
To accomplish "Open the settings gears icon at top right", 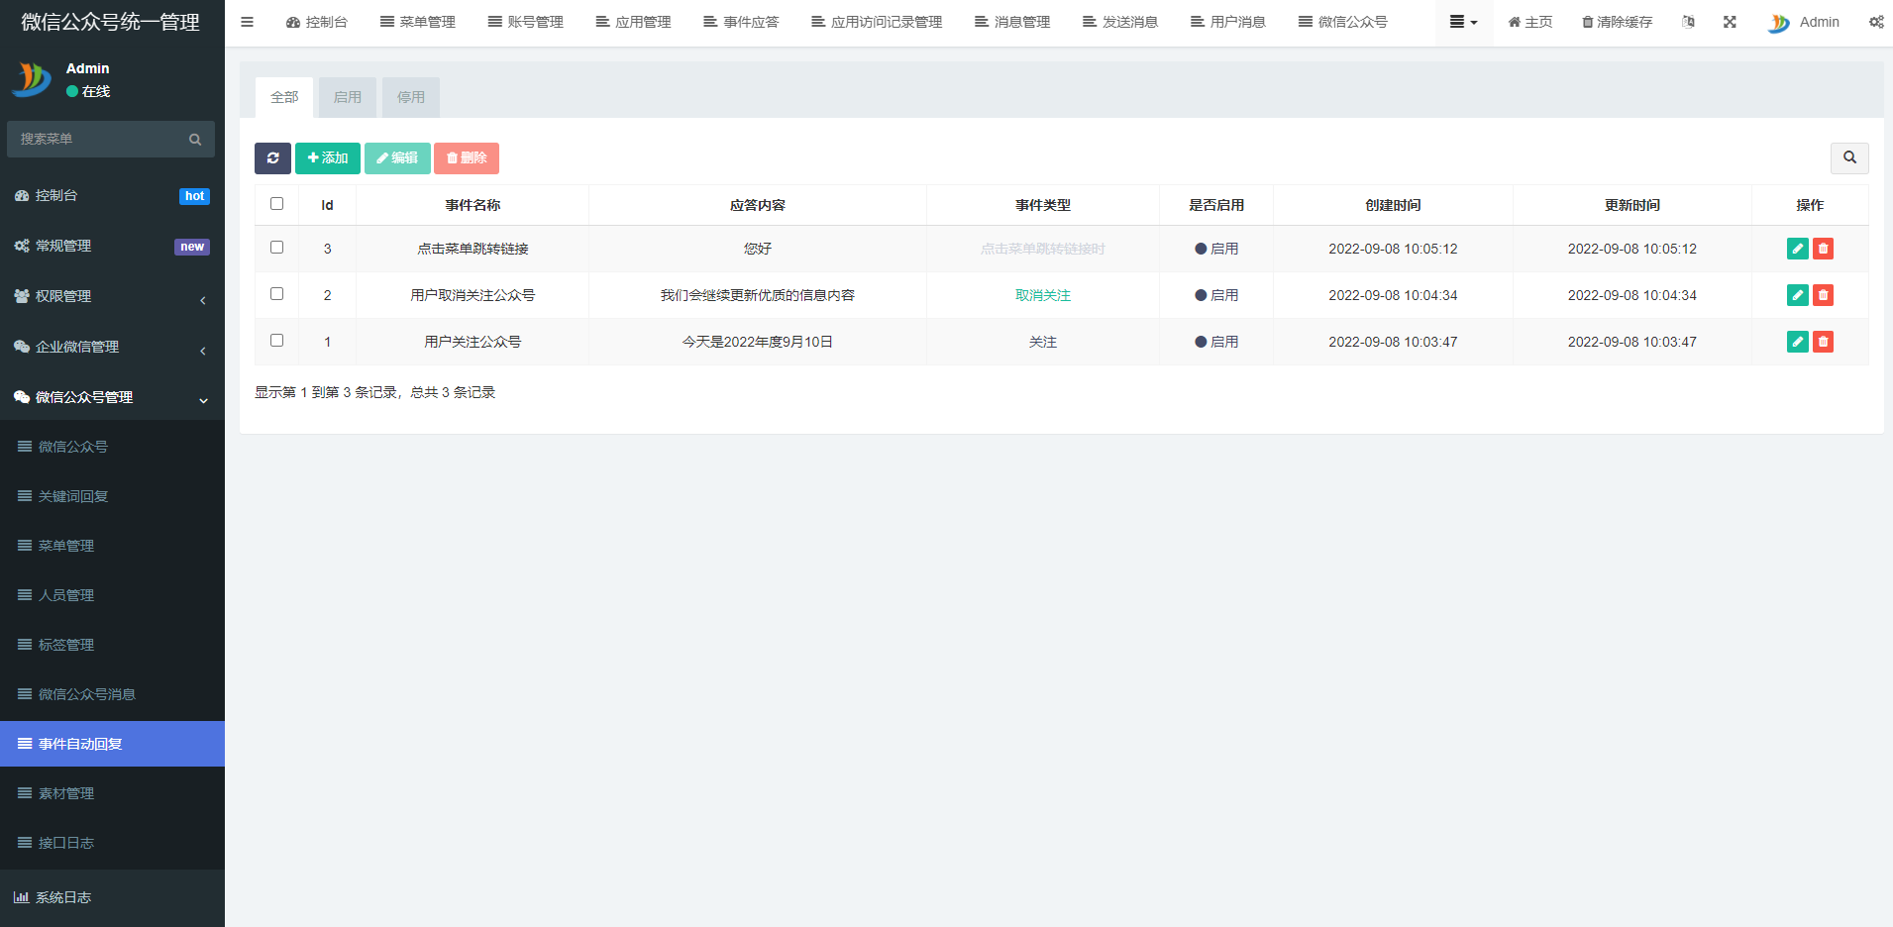I will 1875,22.
